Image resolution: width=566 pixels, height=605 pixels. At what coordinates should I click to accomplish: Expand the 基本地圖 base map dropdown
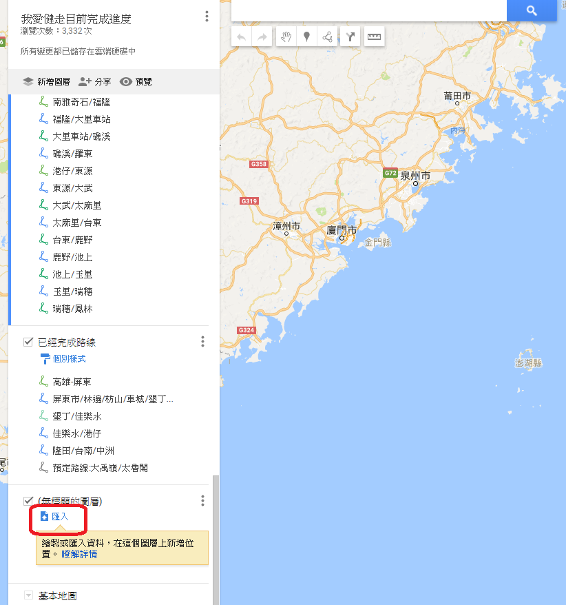(28, 595)
